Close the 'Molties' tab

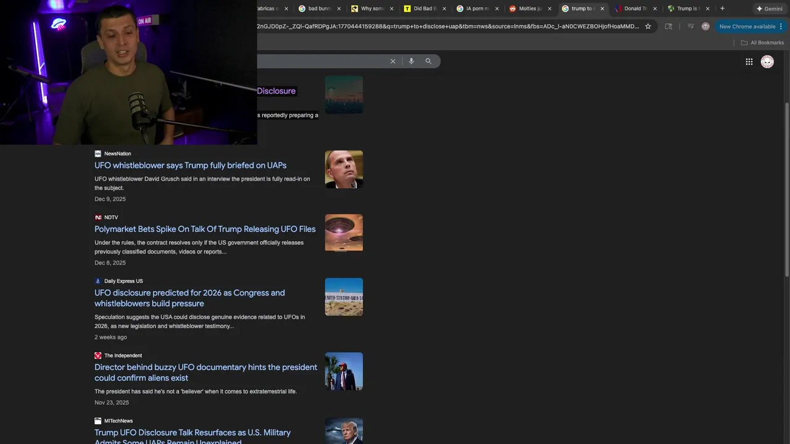tap(549, 9)
